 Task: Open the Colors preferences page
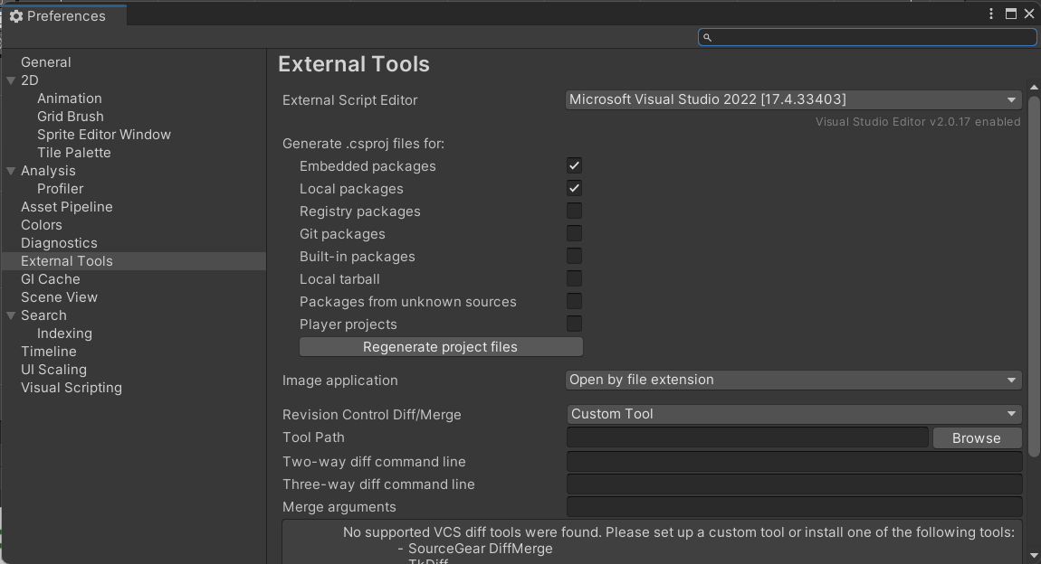pyautogui.click(x=42, y=225)
